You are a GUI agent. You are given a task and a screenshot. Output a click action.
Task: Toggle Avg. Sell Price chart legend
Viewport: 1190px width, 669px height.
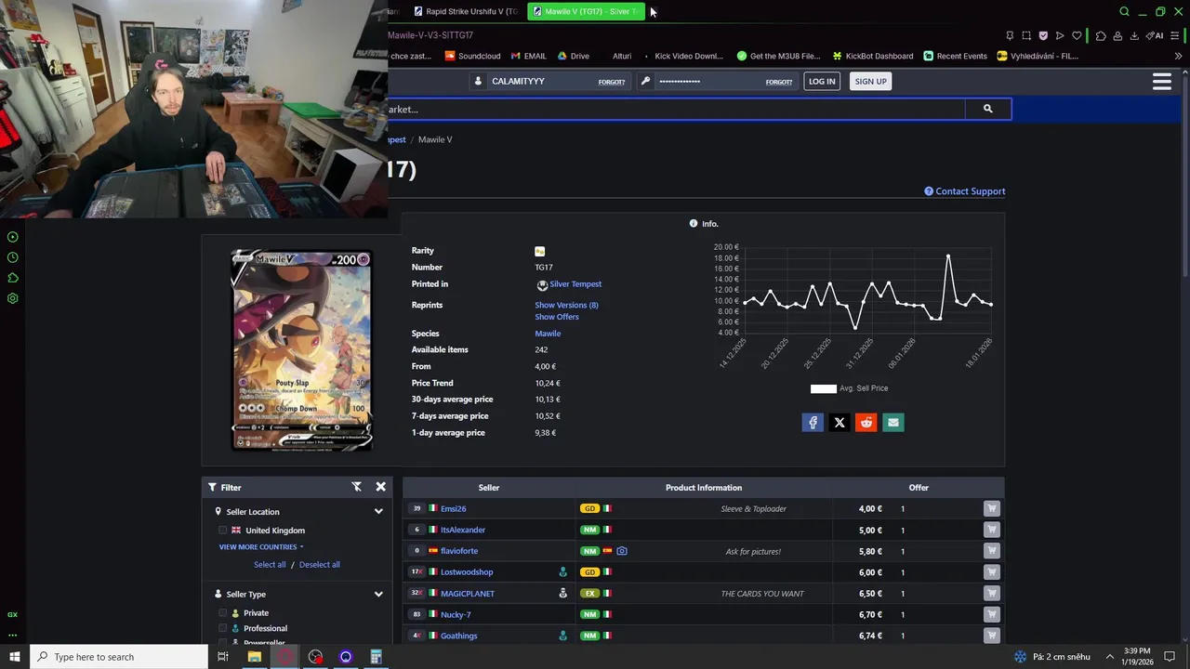(849, 388)
